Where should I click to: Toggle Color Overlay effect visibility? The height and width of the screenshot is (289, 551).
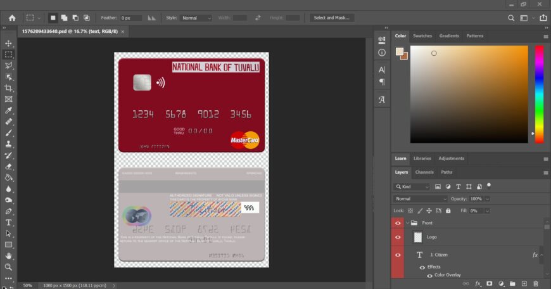point(429,276)
